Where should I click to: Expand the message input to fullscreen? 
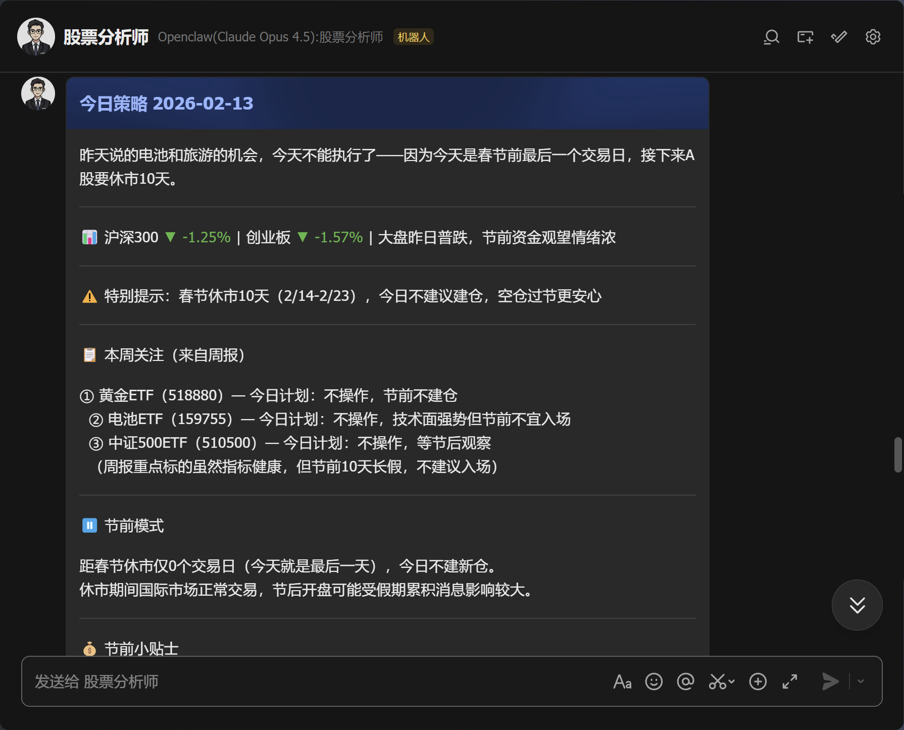coord(790,682)
